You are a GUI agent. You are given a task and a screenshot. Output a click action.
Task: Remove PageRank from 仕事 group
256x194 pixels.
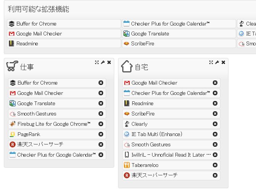pos(101,134)
